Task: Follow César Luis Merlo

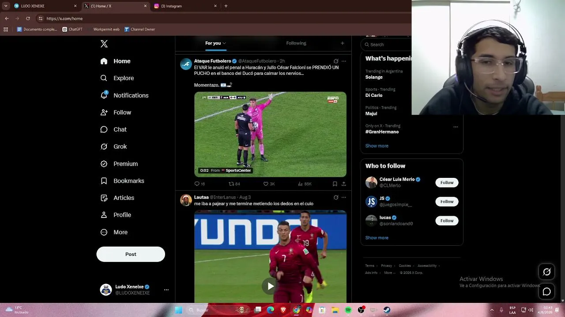Action: pos(447,182)
